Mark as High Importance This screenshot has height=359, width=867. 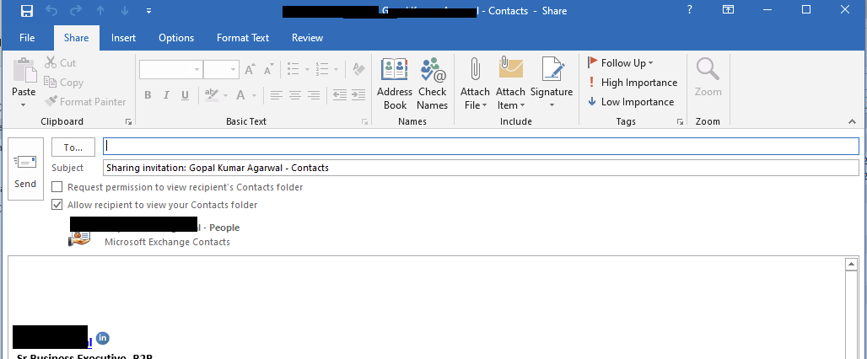632,83
